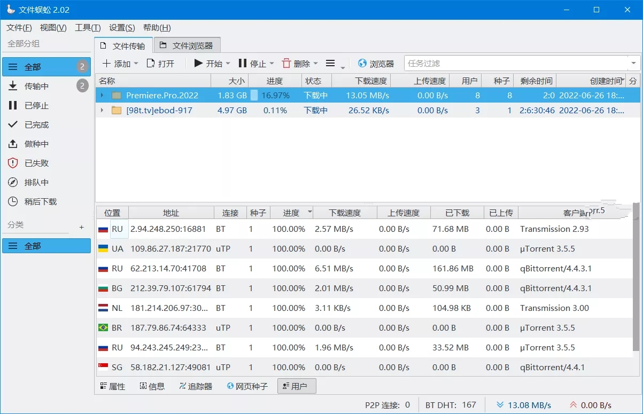Open the 添加 dropdown arrow
The width and height of the screenshot is (643, 414).
pyautogui.click(x=136, y=64)
